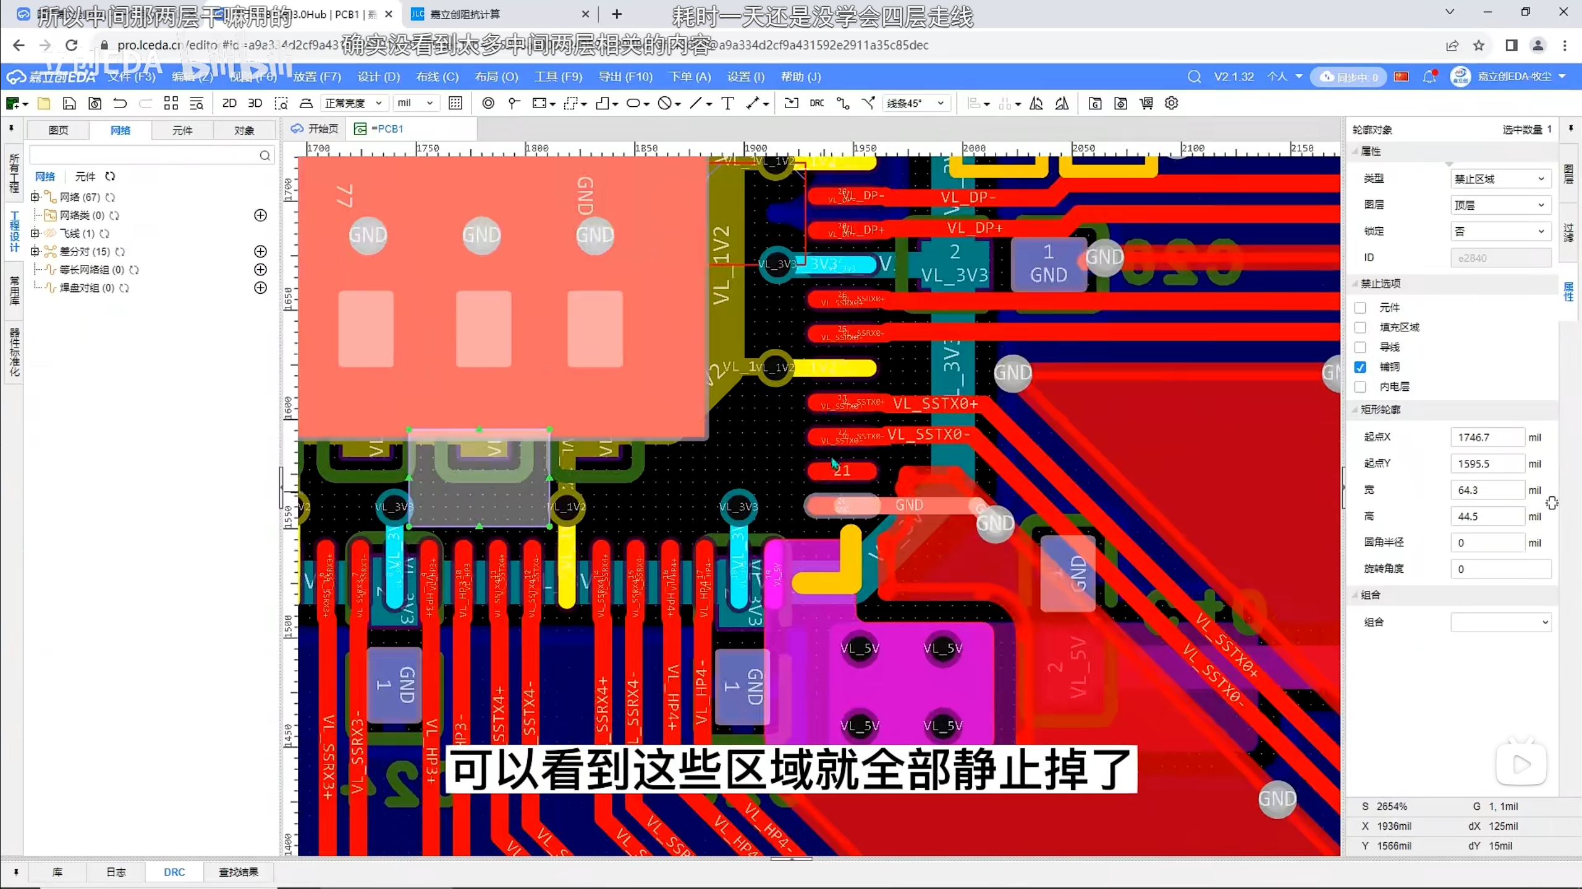Open the 线条45° routing angle dropdown
This screenshot has width=1582, height=889.
[916, 103]
